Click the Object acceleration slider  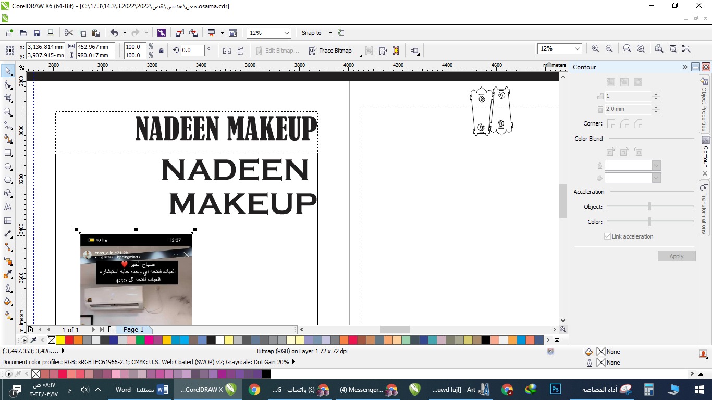(649, 207)
